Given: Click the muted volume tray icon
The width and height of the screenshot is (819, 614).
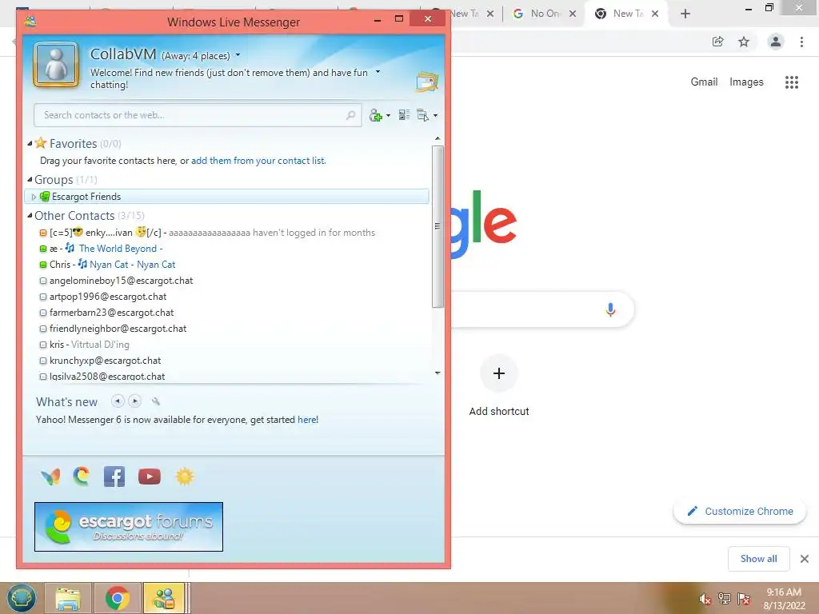Looking at the screenshot, I should coord(705,599).
